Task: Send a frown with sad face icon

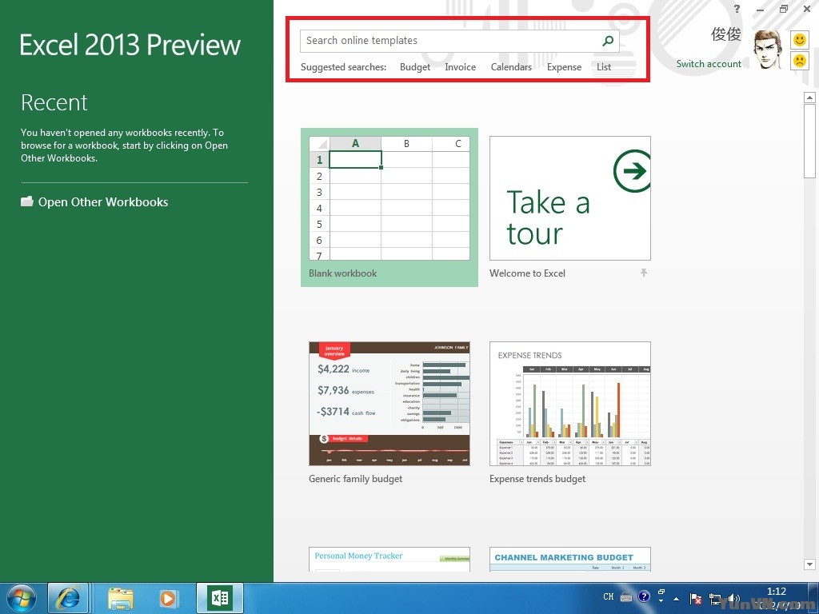Action: click(x=799, y=61)
